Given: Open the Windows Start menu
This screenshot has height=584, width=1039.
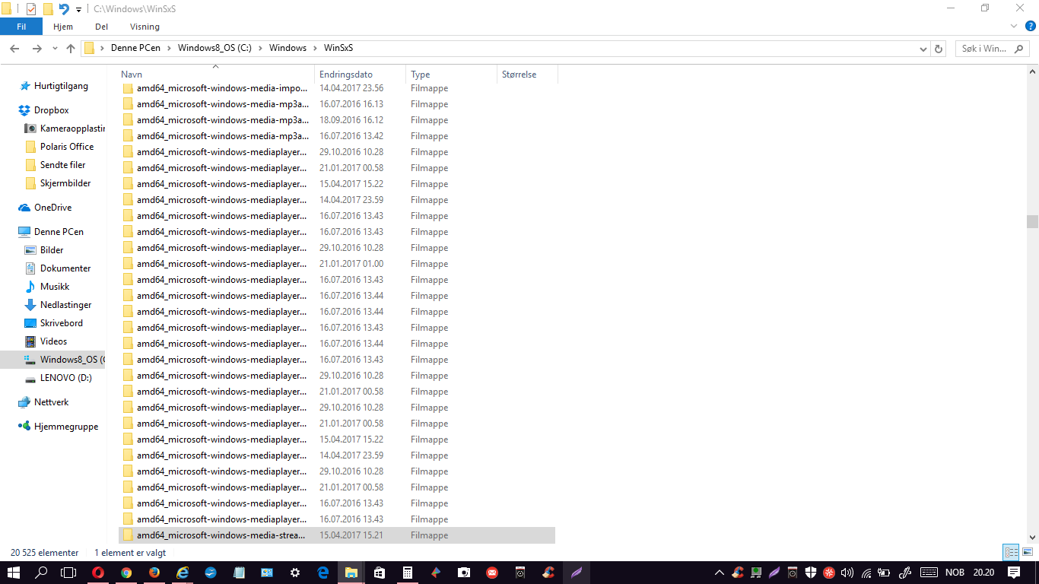Looking at the screenshot, I should (x=14, y=572).
